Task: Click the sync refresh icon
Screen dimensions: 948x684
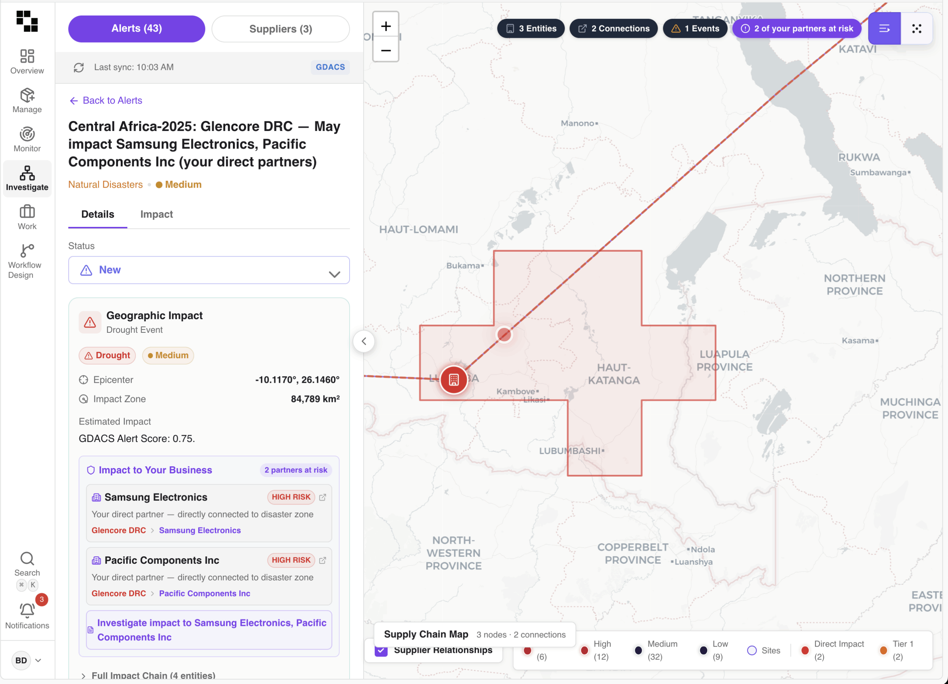Action: point(79,67)
